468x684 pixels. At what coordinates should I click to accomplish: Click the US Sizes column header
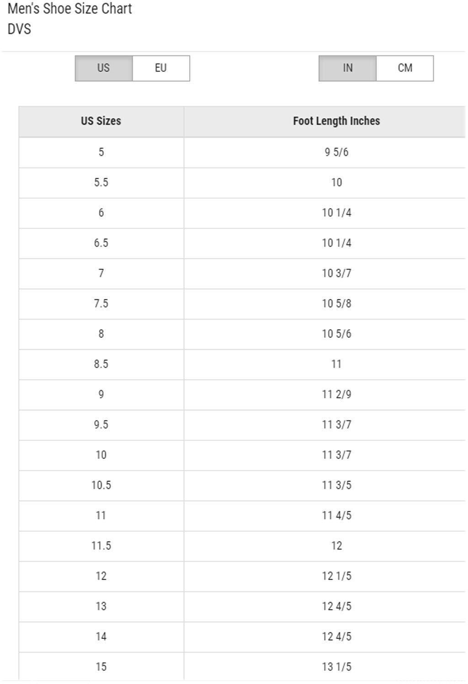101,121
